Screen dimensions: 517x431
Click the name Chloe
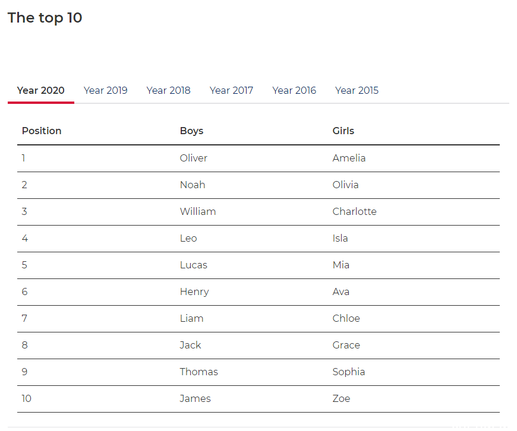point(346,318)
